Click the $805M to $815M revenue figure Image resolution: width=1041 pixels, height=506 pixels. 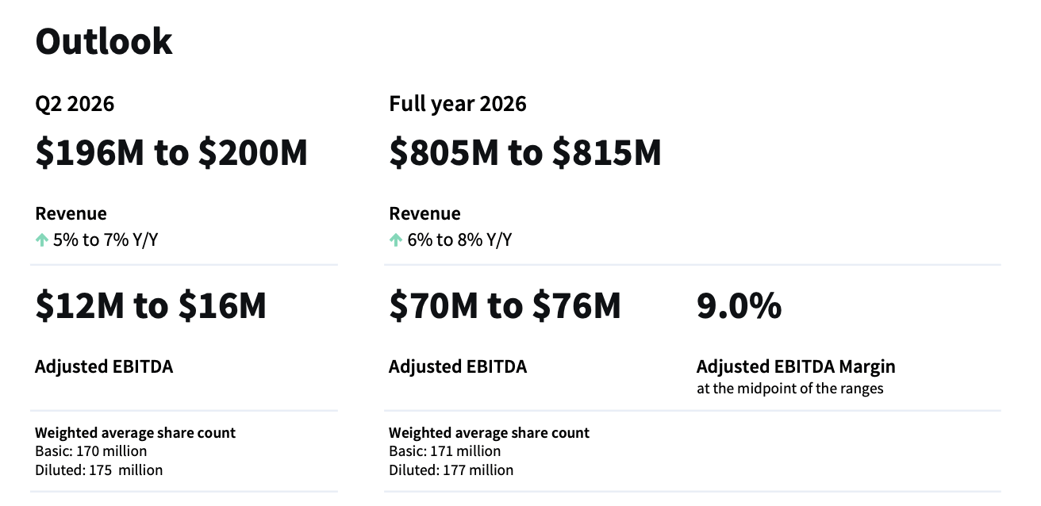pos(524,153)
